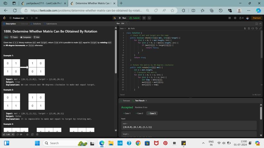Image resolution: width=264 pixels, height=148 pixels.
Task: Click the Premium button
Action: 256,18
